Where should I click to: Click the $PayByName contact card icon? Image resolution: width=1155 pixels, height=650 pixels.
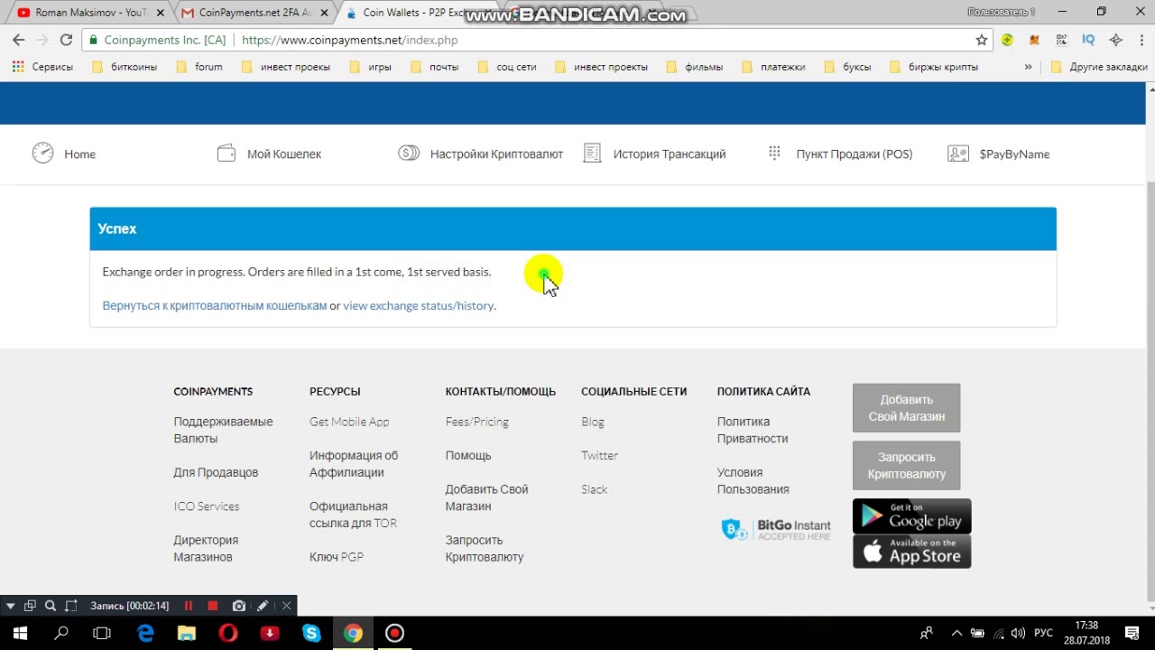point(958,153)
